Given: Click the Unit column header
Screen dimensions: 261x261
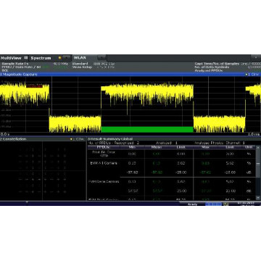Looking at the screenshot, I should [x=249, y=147].
